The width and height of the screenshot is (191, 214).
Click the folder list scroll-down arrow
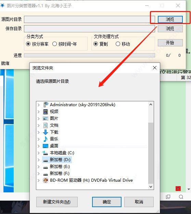tap(151, 187)
